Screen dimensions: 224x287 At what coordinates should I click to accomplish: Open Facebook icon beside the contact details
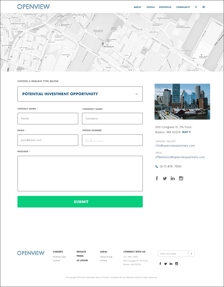click(157, 178)
